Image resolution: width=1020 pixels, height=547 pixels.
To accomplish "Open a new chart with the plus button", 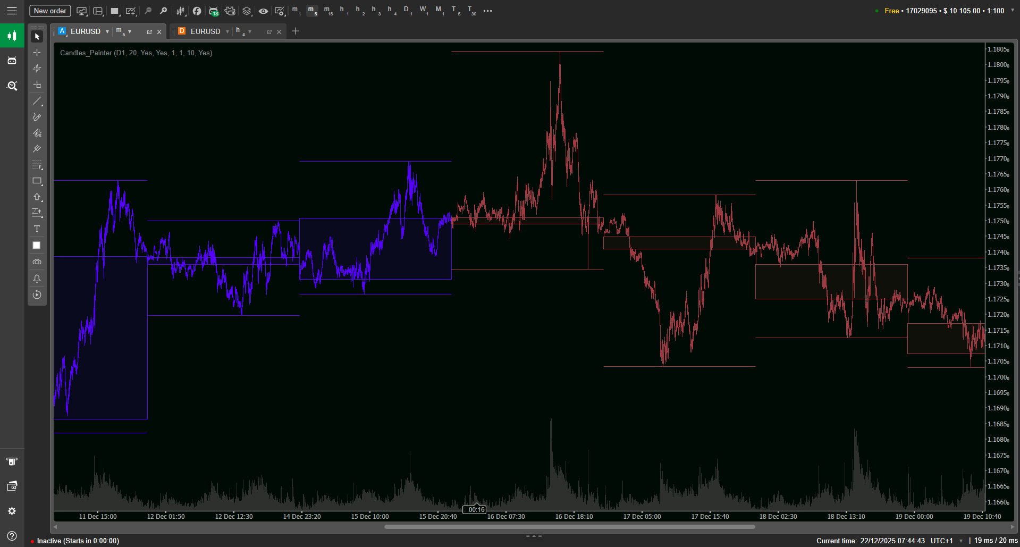I will coord(296,31).
